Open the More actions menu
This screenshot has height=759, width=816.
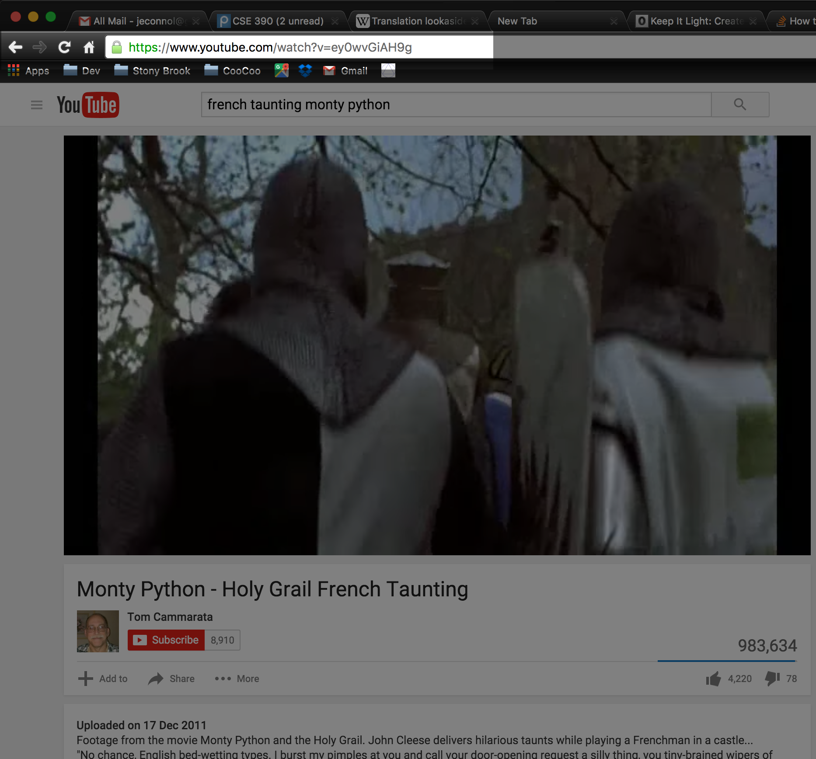pos(237,679)
